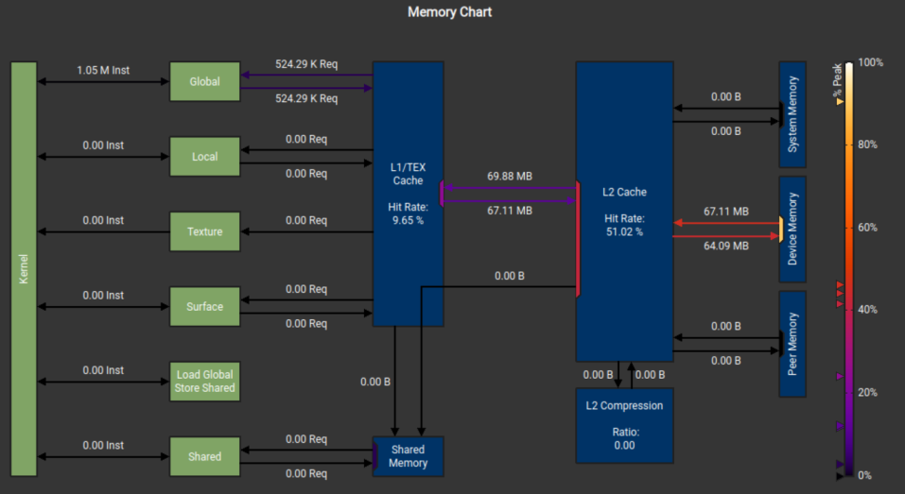Screen dimensions: 905x494
Task: Click the Texture block
Action: (204, 231)
